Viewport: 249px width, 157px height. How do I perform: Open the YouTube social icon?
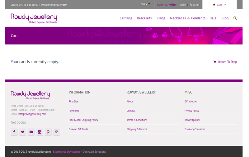tap(31, 132)
